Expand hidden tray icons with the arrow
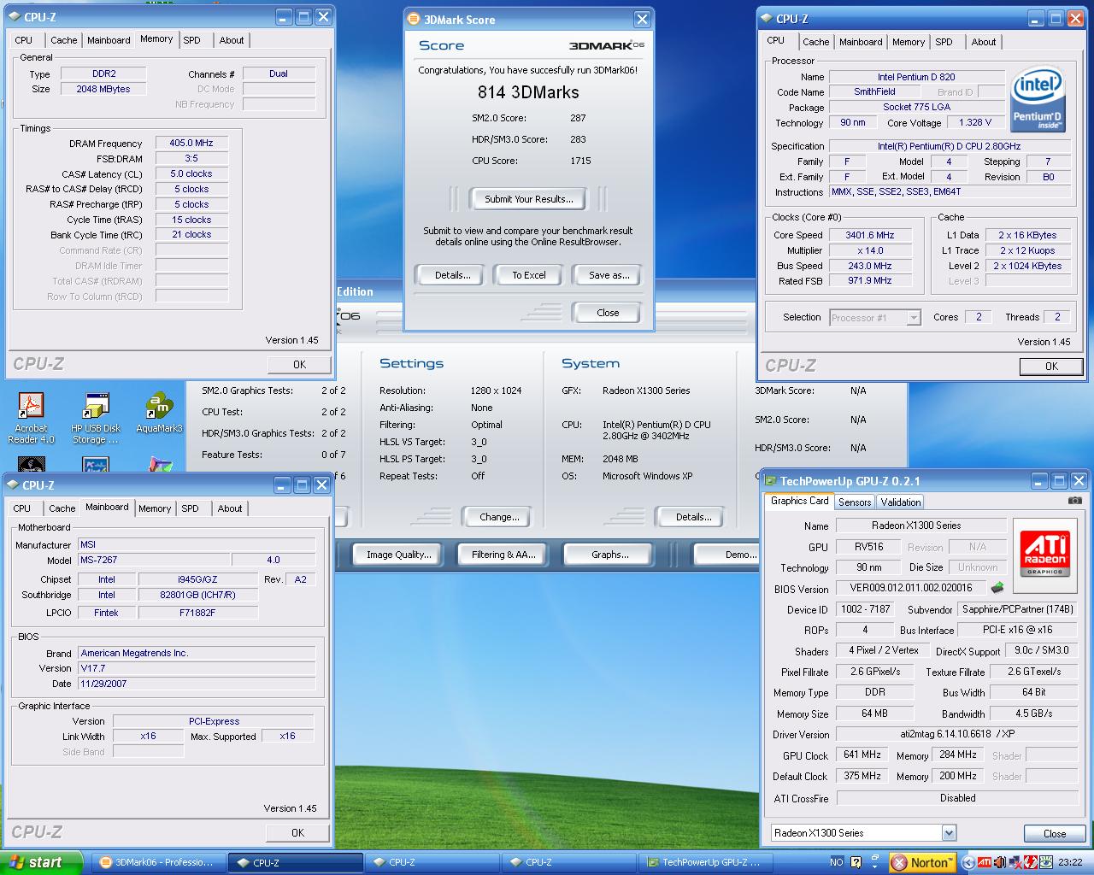This screenshot has height=875, width=1094. click(x=968, y=862)
